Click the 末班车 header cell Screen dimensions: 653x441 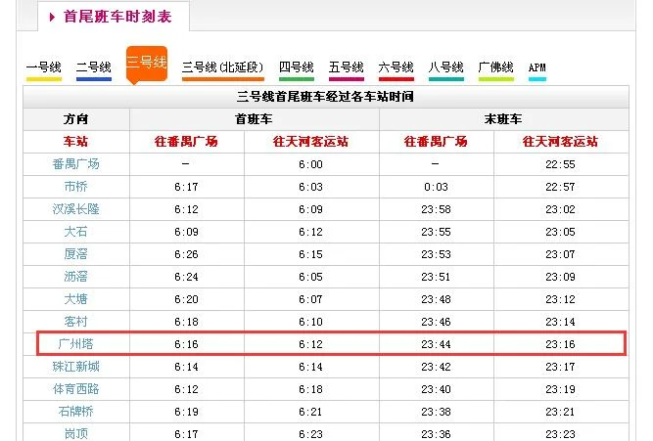click(x=503, y=119)
